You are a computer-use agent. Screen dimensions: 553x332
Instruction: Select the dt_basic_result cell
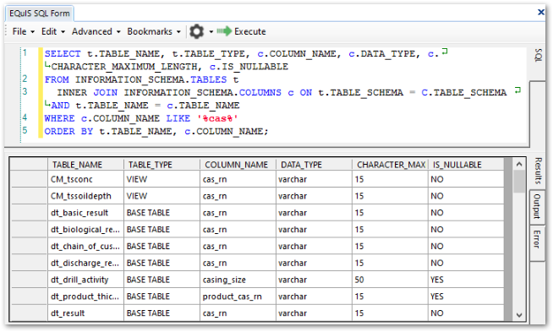pos(85,213)
